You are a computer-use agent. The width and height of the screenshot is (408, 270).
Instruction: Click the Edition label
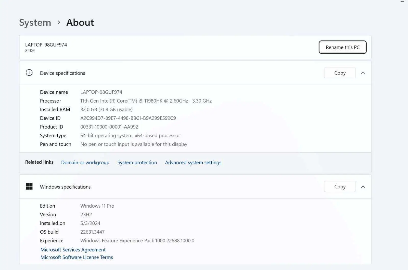[x=47, y=206]
